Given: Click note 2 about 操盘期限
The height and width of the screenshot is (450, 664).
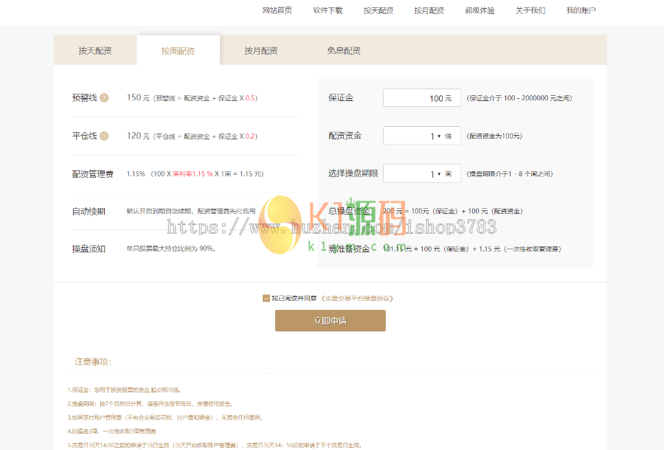Looking at the screenshot, I should click(151, 404).
